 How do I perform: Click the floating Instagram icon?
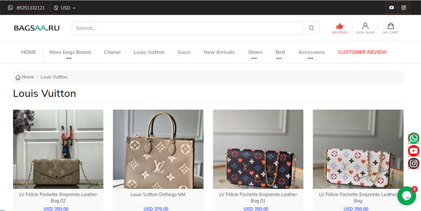(414, 163)
